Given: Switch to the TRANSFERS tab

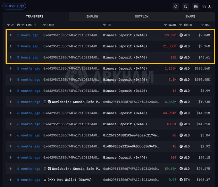Looking at the screenshot, I should pyautogui.click(x=35, y=17).
